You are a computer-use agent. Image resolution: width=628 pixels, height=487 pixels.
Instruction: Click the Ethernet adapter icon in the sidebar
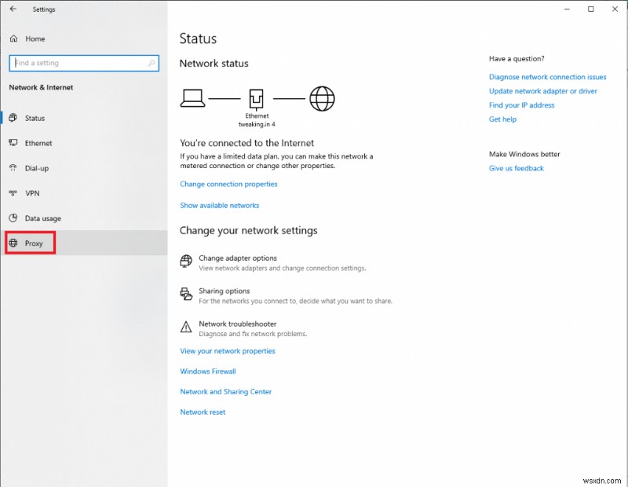14,143
